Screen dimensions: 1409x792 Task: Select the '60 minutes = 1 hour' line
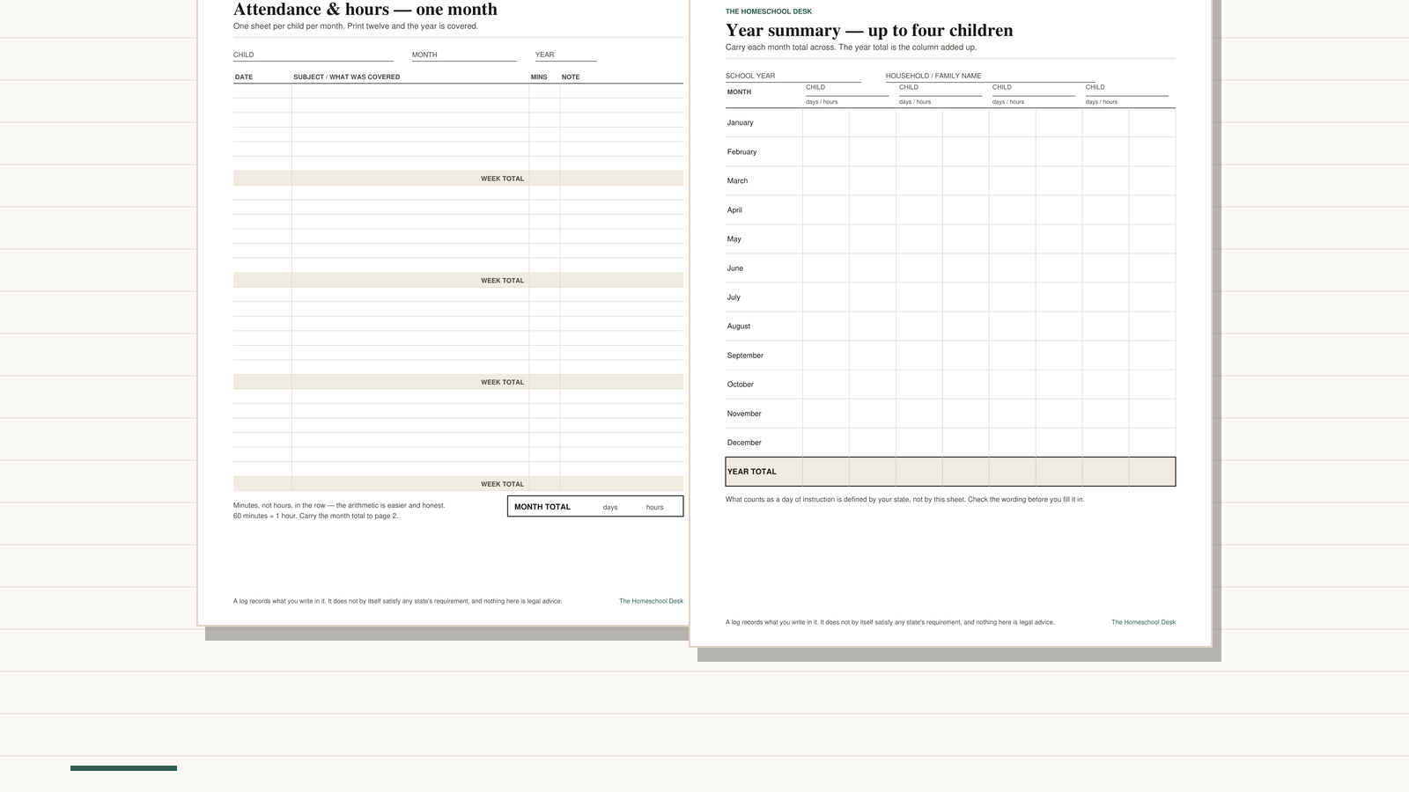315,517
